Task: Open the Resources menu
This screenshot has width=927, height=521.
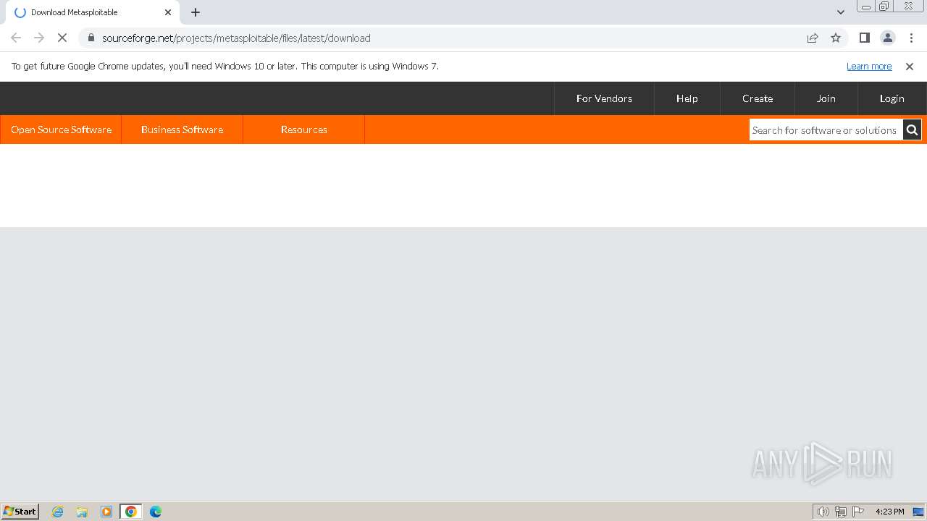Action: (304, 130)
